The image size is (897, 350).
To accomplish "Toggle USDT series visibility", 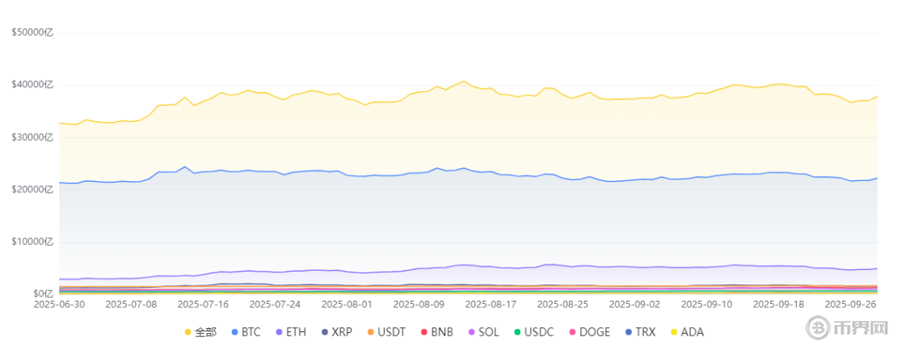I will [385, 331].
